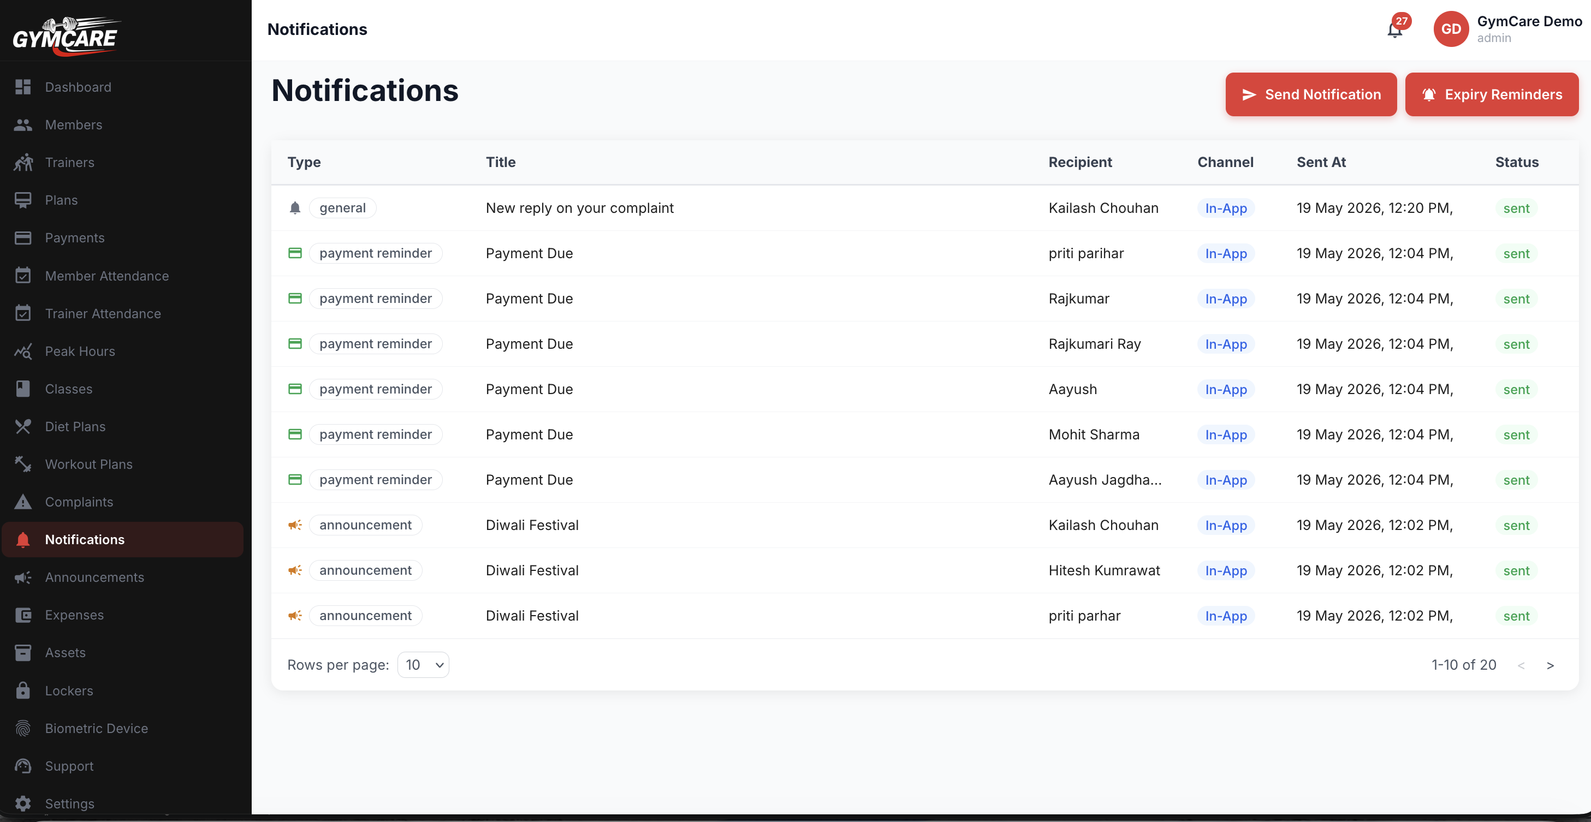This screenshot has width=1591, height=822.
Task: Open Lockers in the sidebar menu
Action: pos(123,690)
